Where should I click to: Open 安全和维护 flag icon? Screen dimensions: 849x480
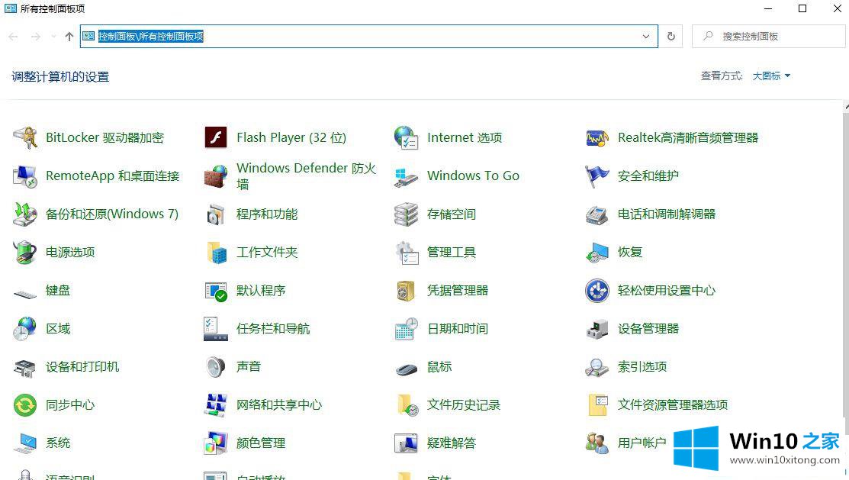tap(597, 176)
